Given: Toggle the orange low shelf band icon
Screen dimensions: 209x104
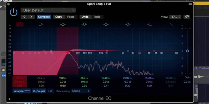Looking at the screenshot, I should coord(41,24).
